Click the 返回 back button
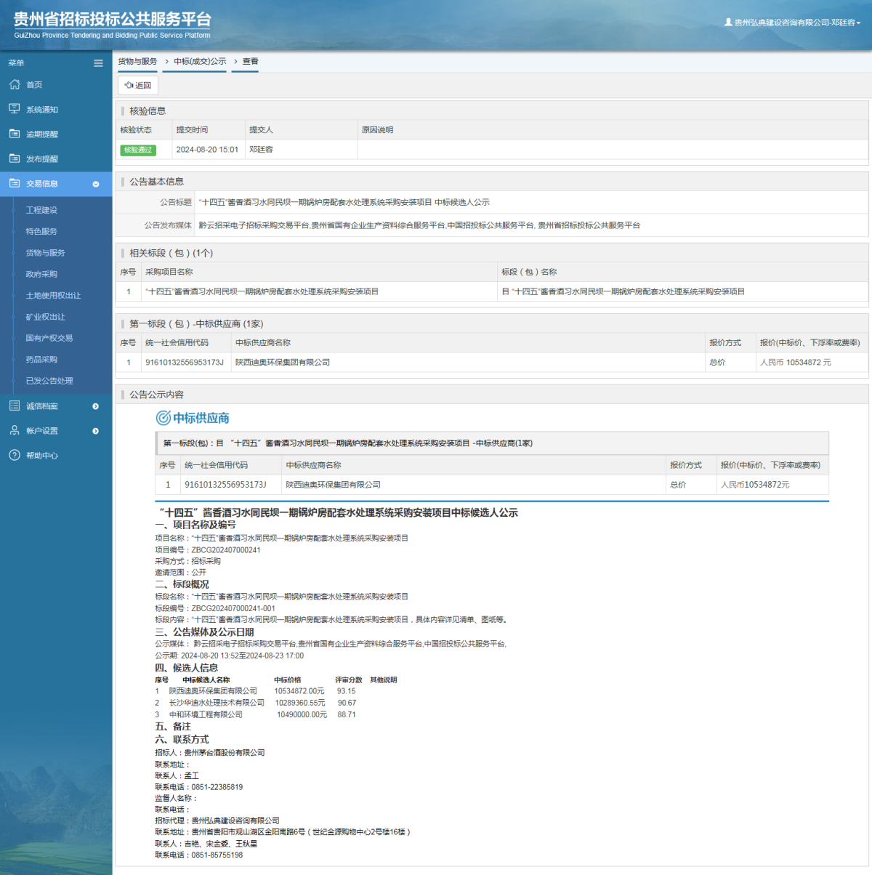This screenshot has height=875, width=872. 138,85
